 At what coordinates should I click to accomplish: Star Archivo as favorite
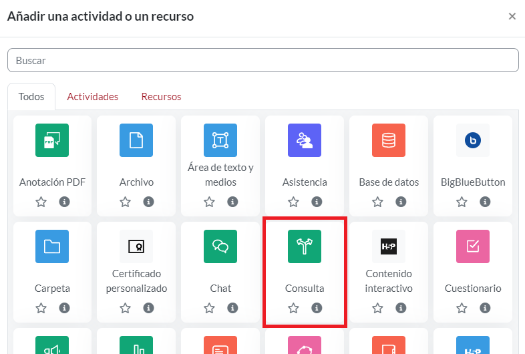[125, 202]
